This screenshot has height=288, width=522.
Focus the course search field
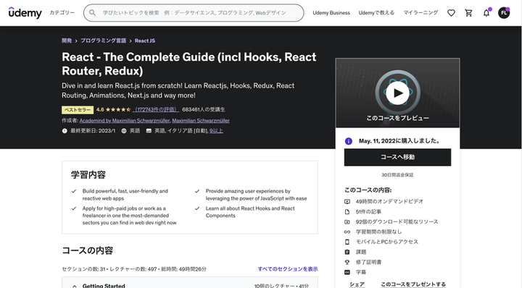(194, 12)
